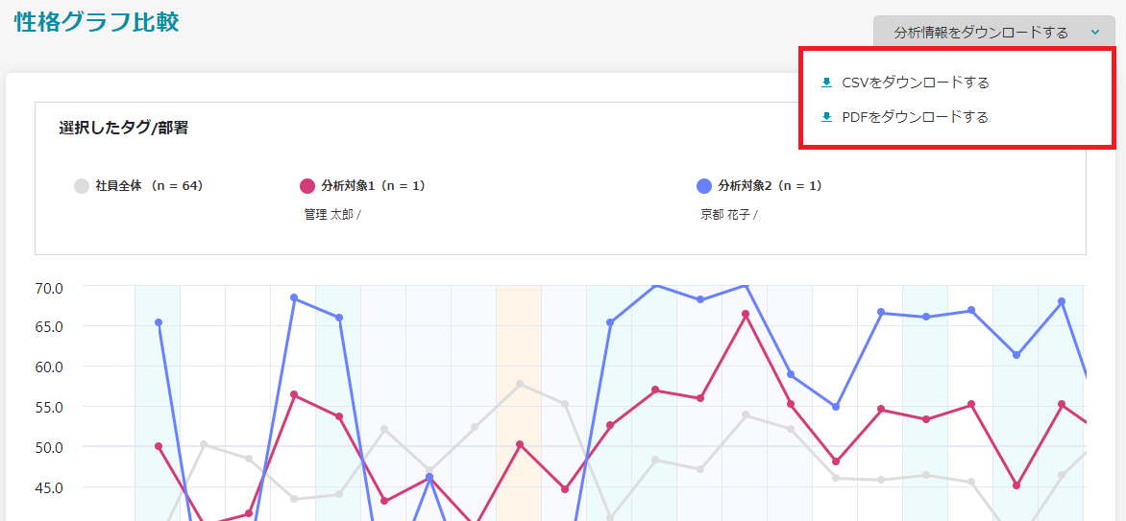
Task: Click the blue 分析対象2 legend circle
Action: click(704, 186)
